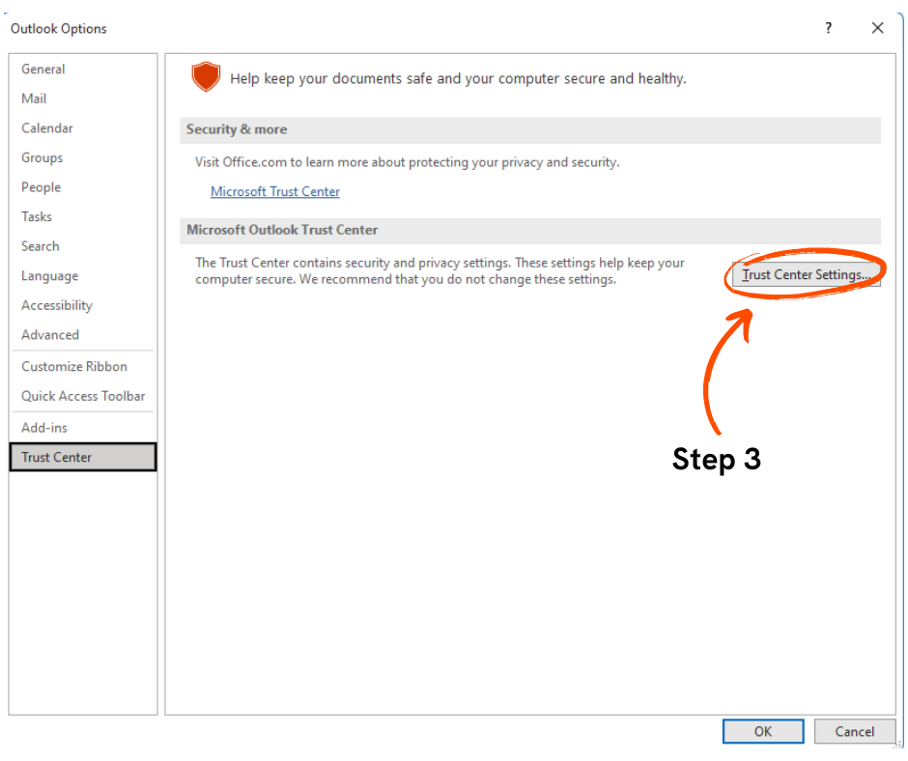Screen dimensions: 908x761
Task: Select Quick Access Toolbar options
Action: tap(82, 396)
